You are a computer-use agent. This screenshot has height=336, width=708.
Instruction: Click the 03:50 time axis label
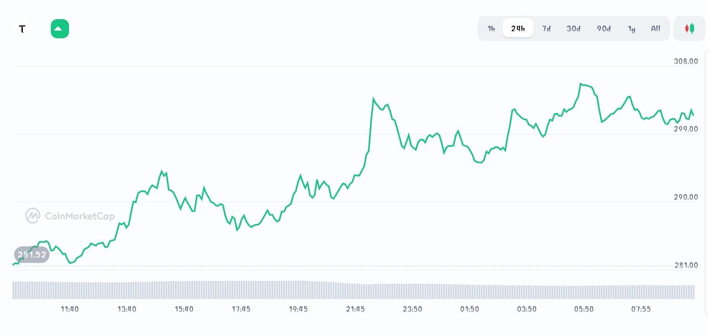point(527,309)
